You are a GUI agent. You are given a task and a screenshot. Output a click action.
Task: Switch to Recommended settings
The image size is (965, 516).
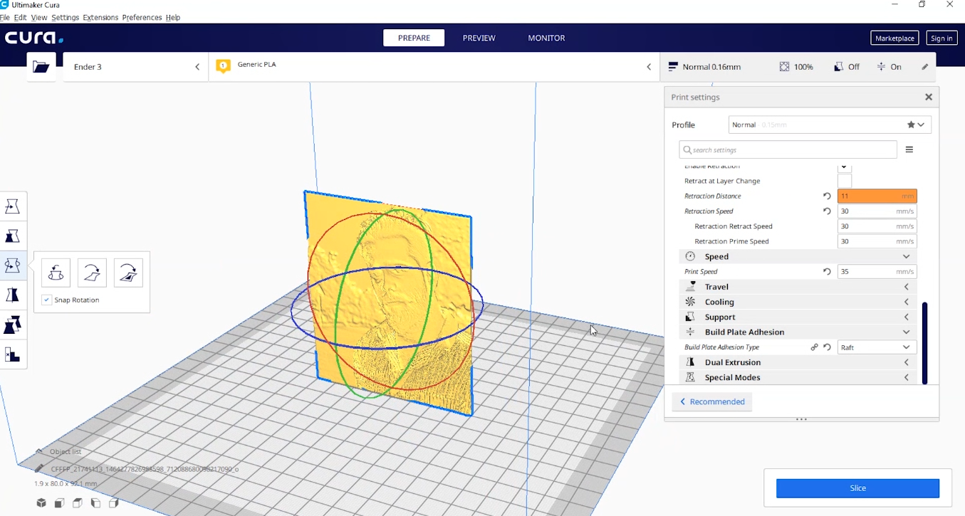[x=711, y=401]
